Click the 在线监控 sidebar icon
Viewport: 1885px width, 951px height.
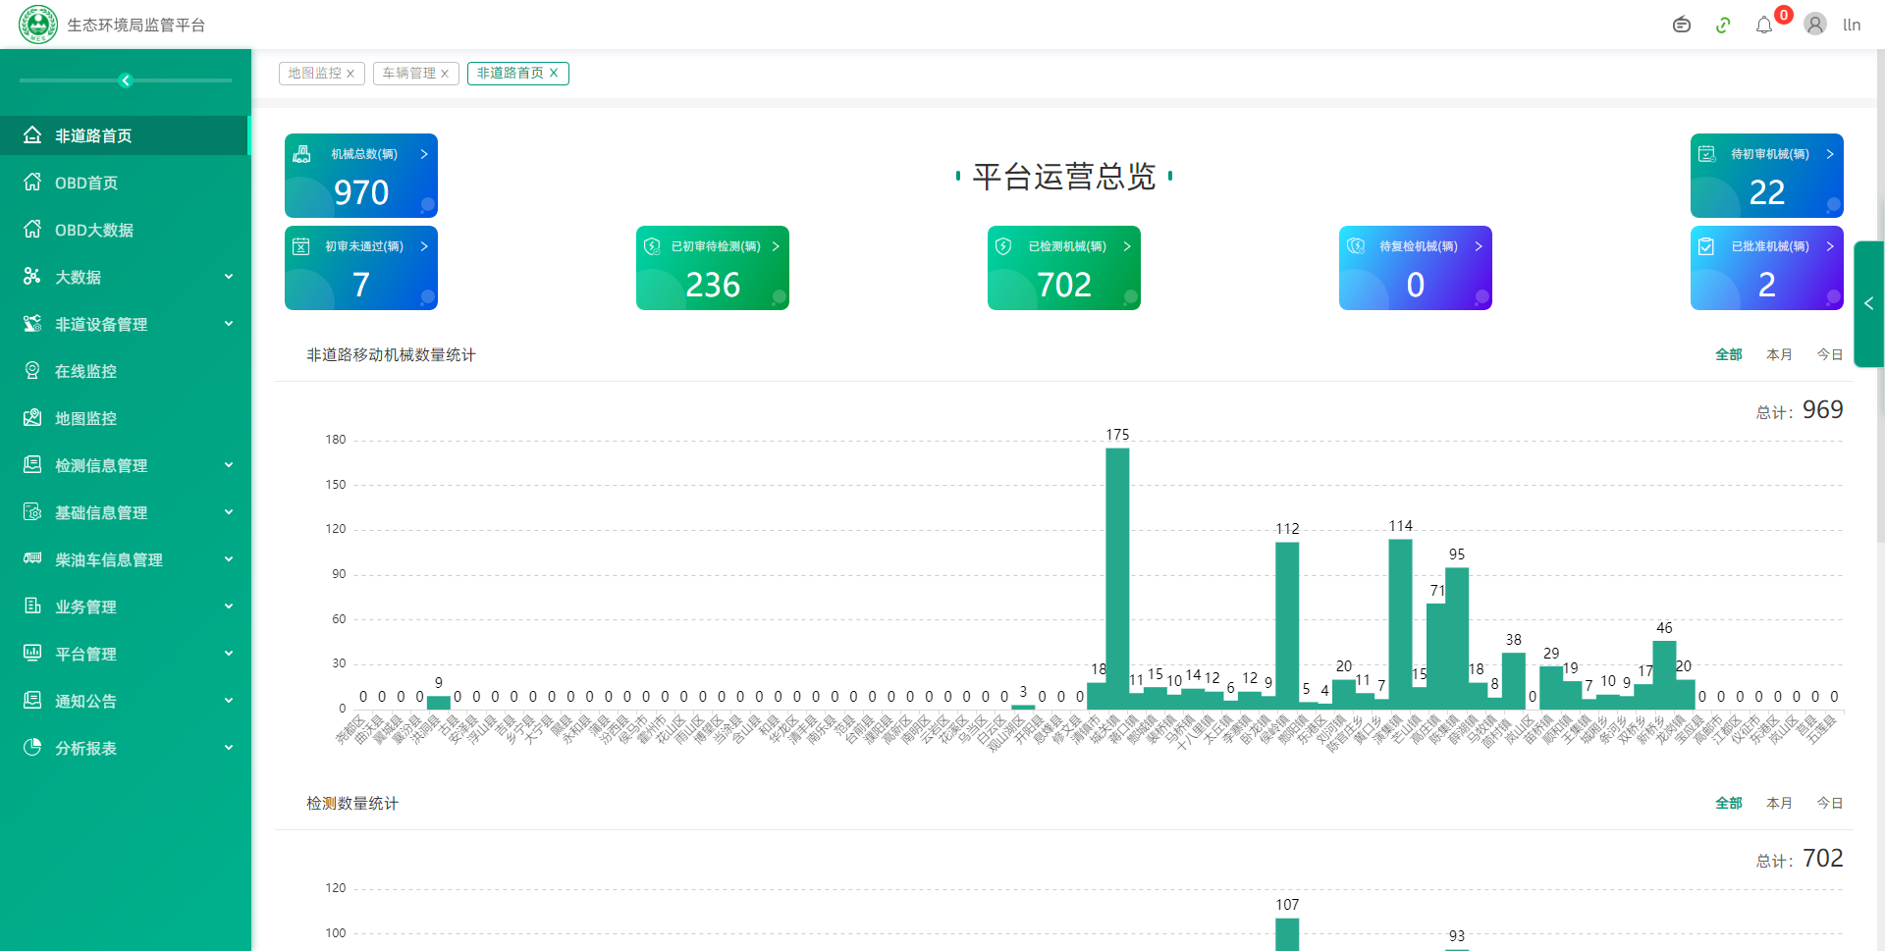point(32,370)
